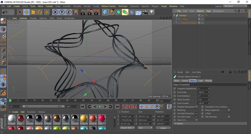Open the Objects manager Tags menu
This screenshot has height=134, width=251.
[x=209, y=11]
